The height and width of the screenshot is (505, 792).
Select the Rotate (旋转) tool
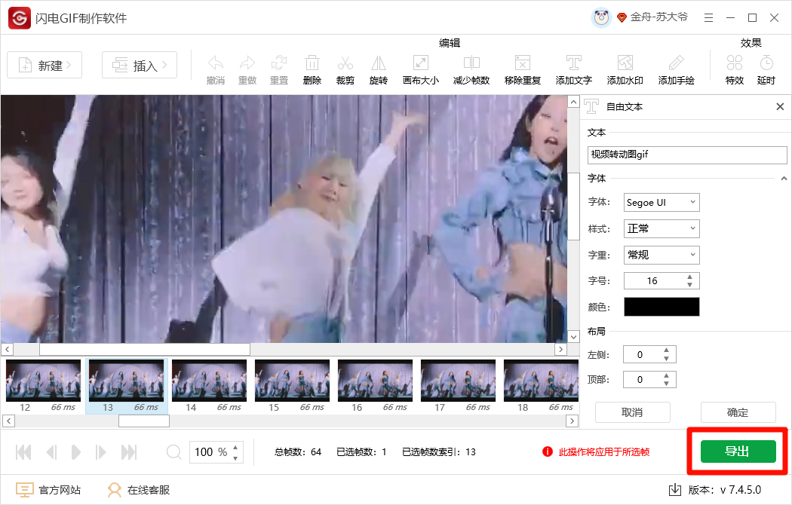[x=379, y=69]
